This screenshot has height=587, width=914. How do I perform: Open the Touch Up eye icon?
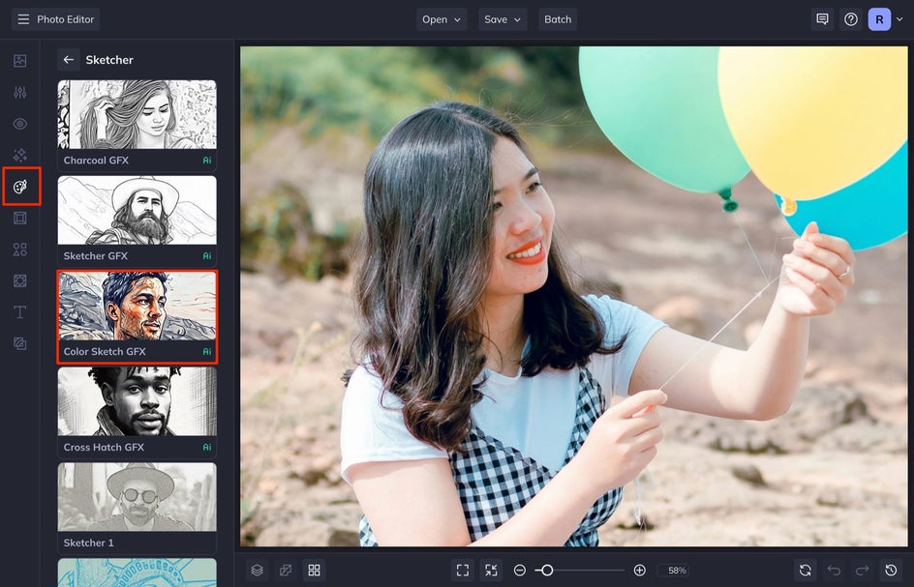point(19,124)
